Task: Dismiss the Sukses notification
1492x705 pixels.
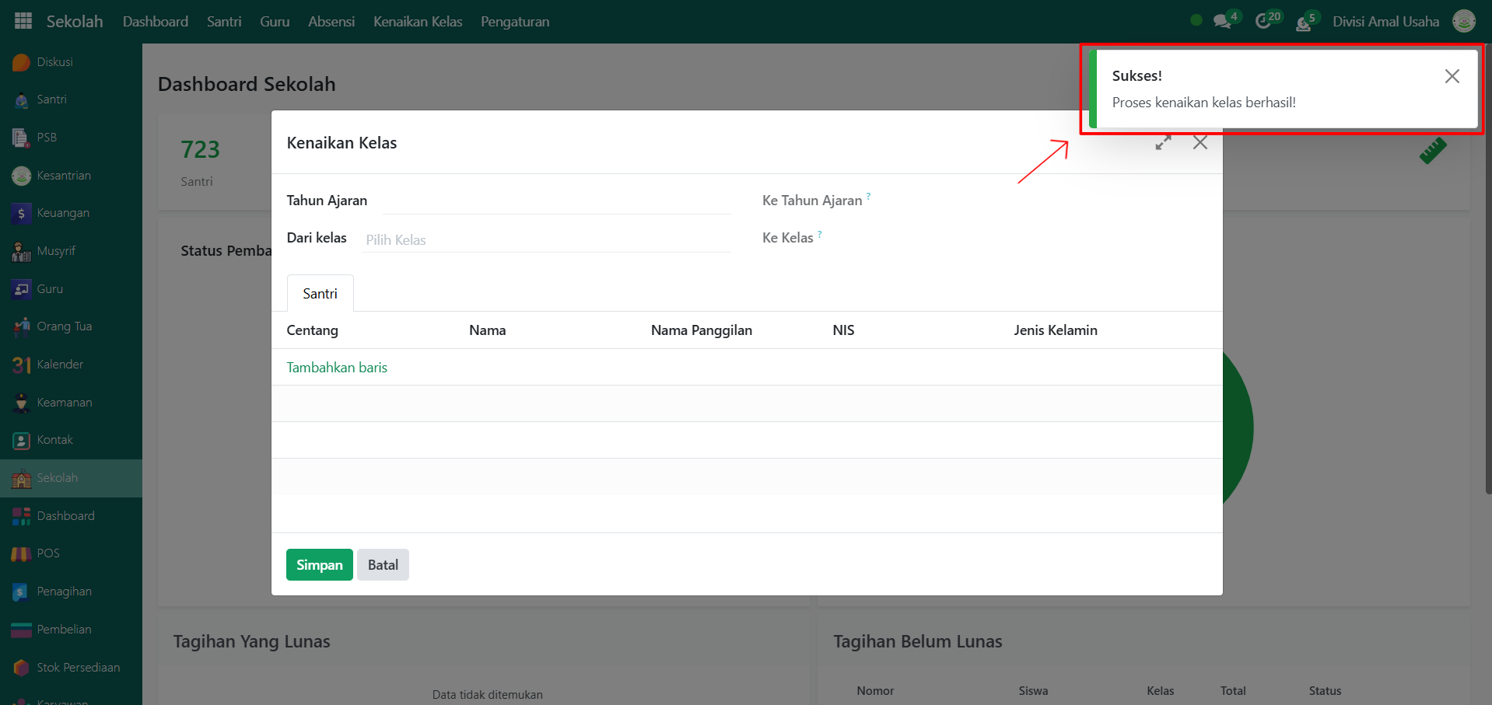Action: click(1452, 76)
